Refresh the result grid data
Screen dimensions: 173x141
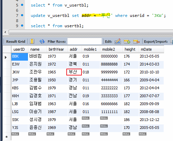42,41
